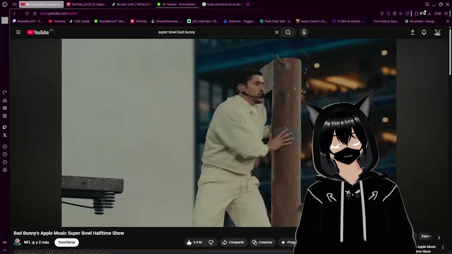Open a new tab with the plus button
452x254 pixels.
[248, 4]
